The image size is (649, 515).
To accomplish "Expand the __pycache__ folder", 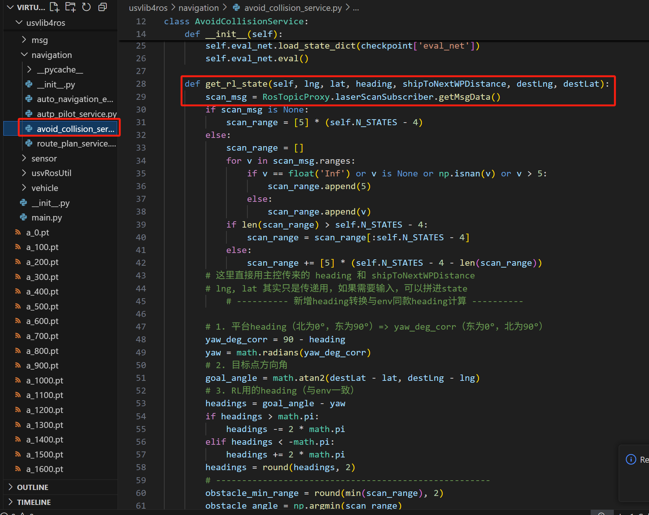I will click(x=60, y=70).
